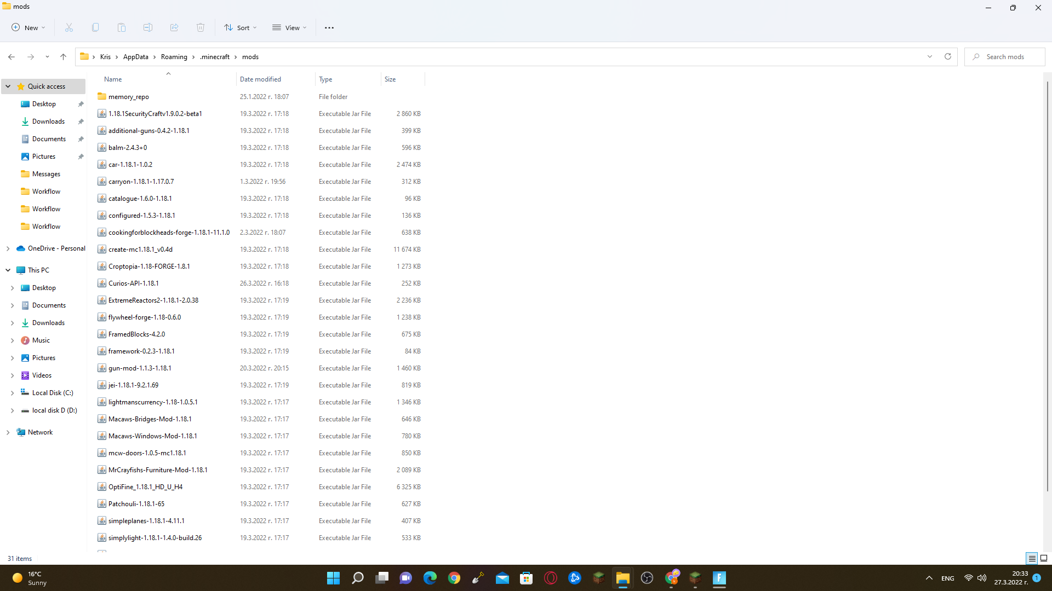
Task: Click the Delete trash icon
Action: [201, 27]
